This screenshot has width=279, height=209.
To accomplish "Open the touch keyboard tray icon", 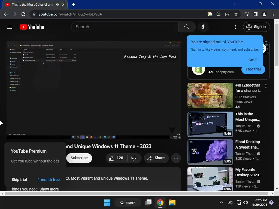I will pyautogui.click(x=230, y=202).
